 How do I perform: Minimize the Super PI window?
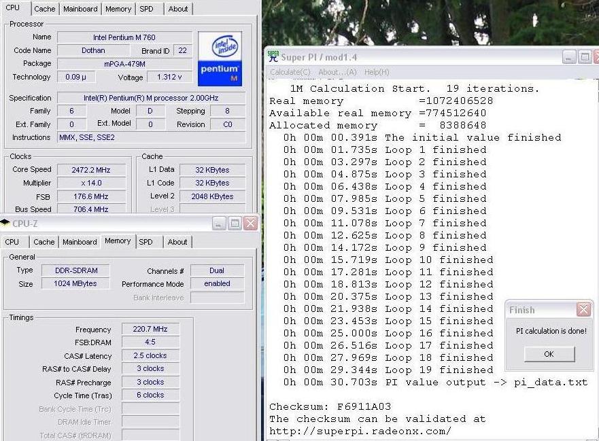(x=569, y=57)
